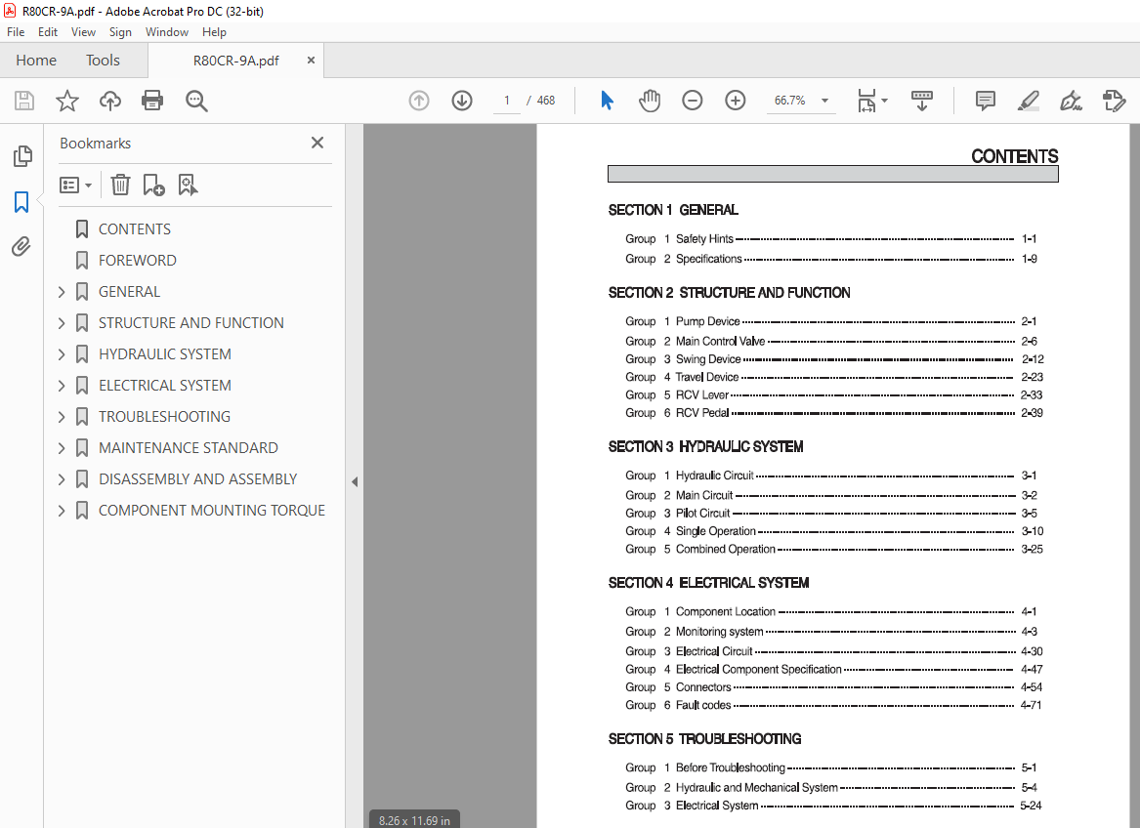Viewport: 1140px width, 828px height.
Task: Click the scrolling mode keyboard icon
Action: [922, 101]
